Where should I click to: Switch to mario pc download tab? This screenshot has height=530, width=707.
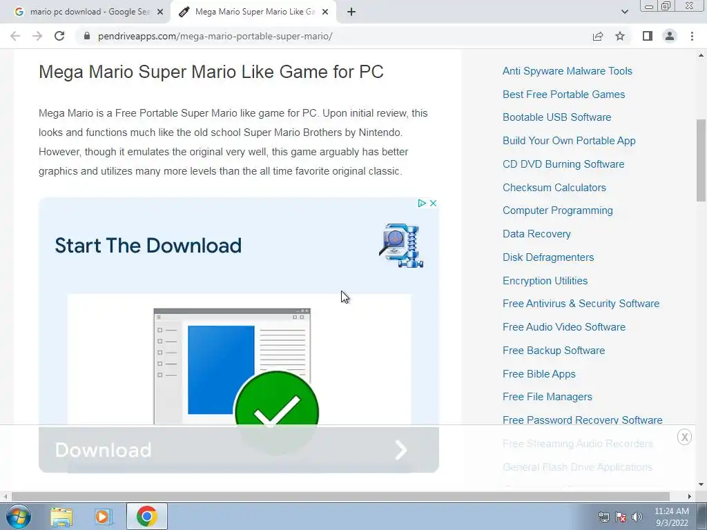coord(85,12)
